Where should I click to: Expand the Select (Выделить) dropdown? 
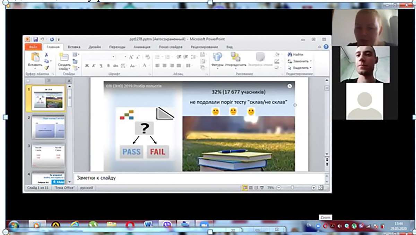(x=311, y=68)
